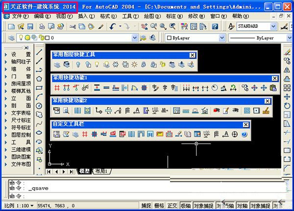The height and width of the screenshot is (211, 294).
Task: Toggle layer 0 on/off lightbulb
Action: coord(21,38)
